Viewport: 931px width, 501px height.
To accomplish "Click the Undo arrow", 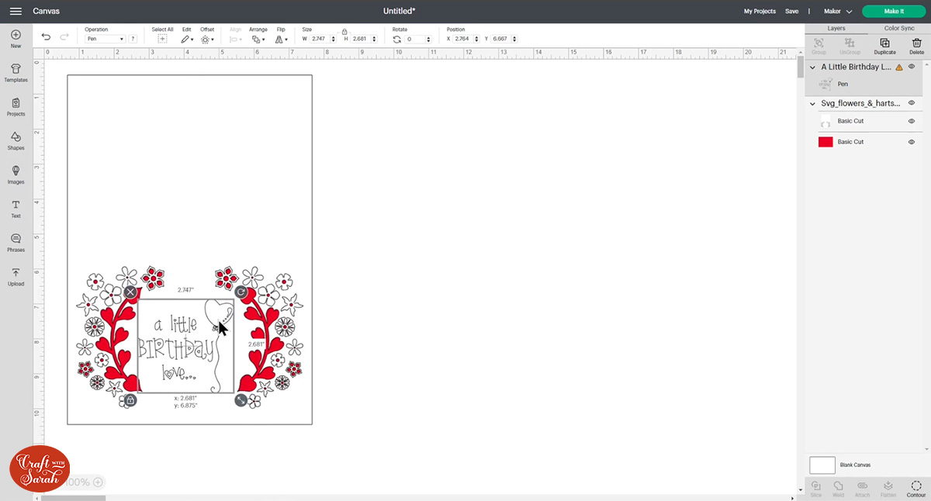I will coord(46,36).
